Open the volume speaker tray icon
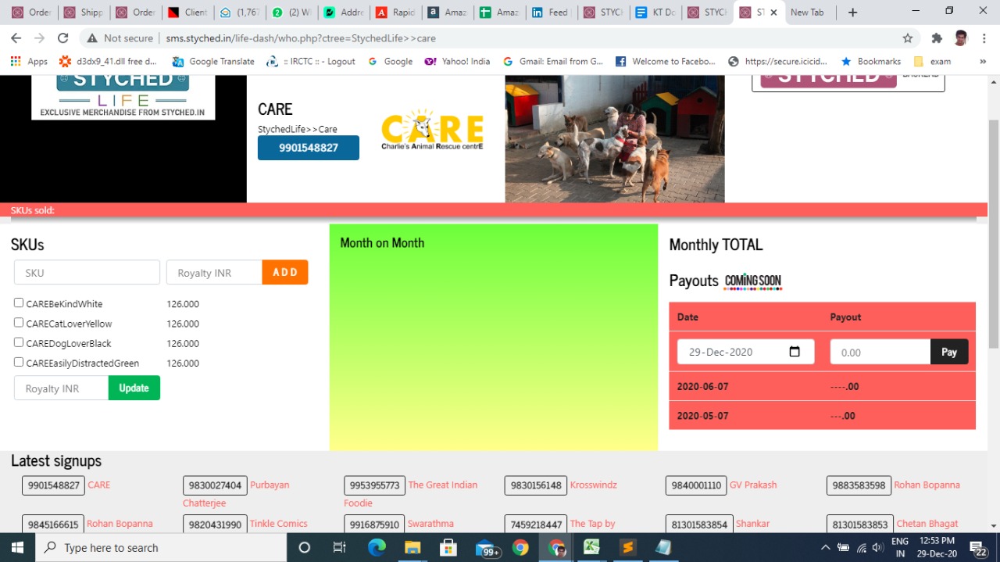1000x562 pixels. pyautogui.click(x=877, y=547)
